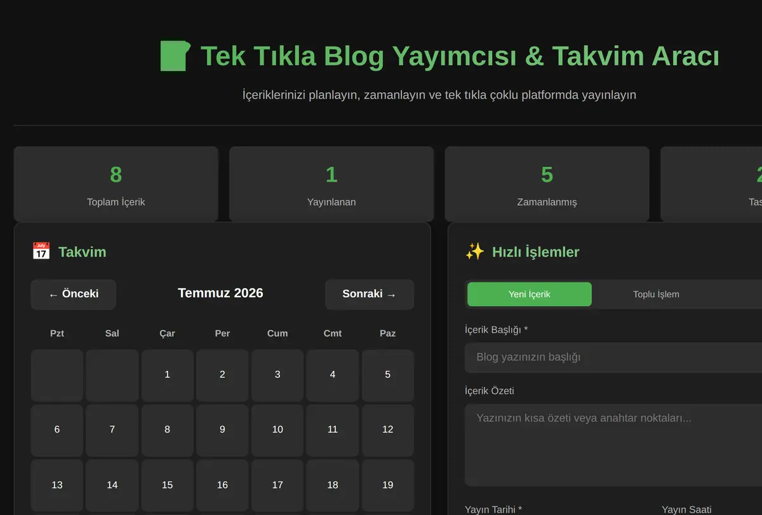This screenshot has height=515, width=762.
Task: Select July 11 in the calendar
Action: pos(333,430)
